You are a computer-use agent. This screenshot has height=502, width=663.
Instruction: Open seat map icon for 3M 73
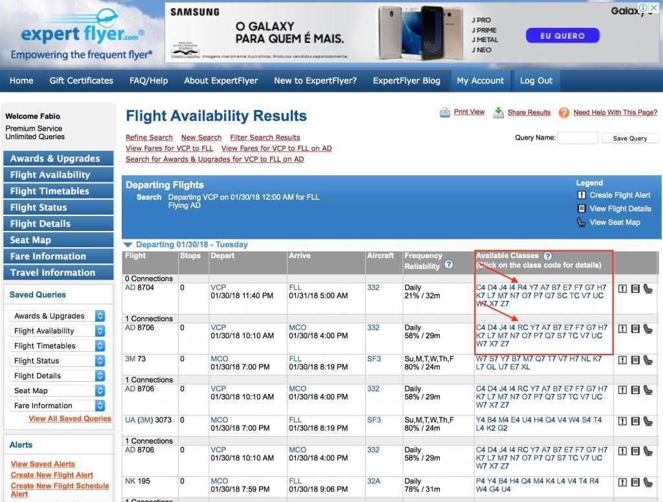[x=647, y=360]
